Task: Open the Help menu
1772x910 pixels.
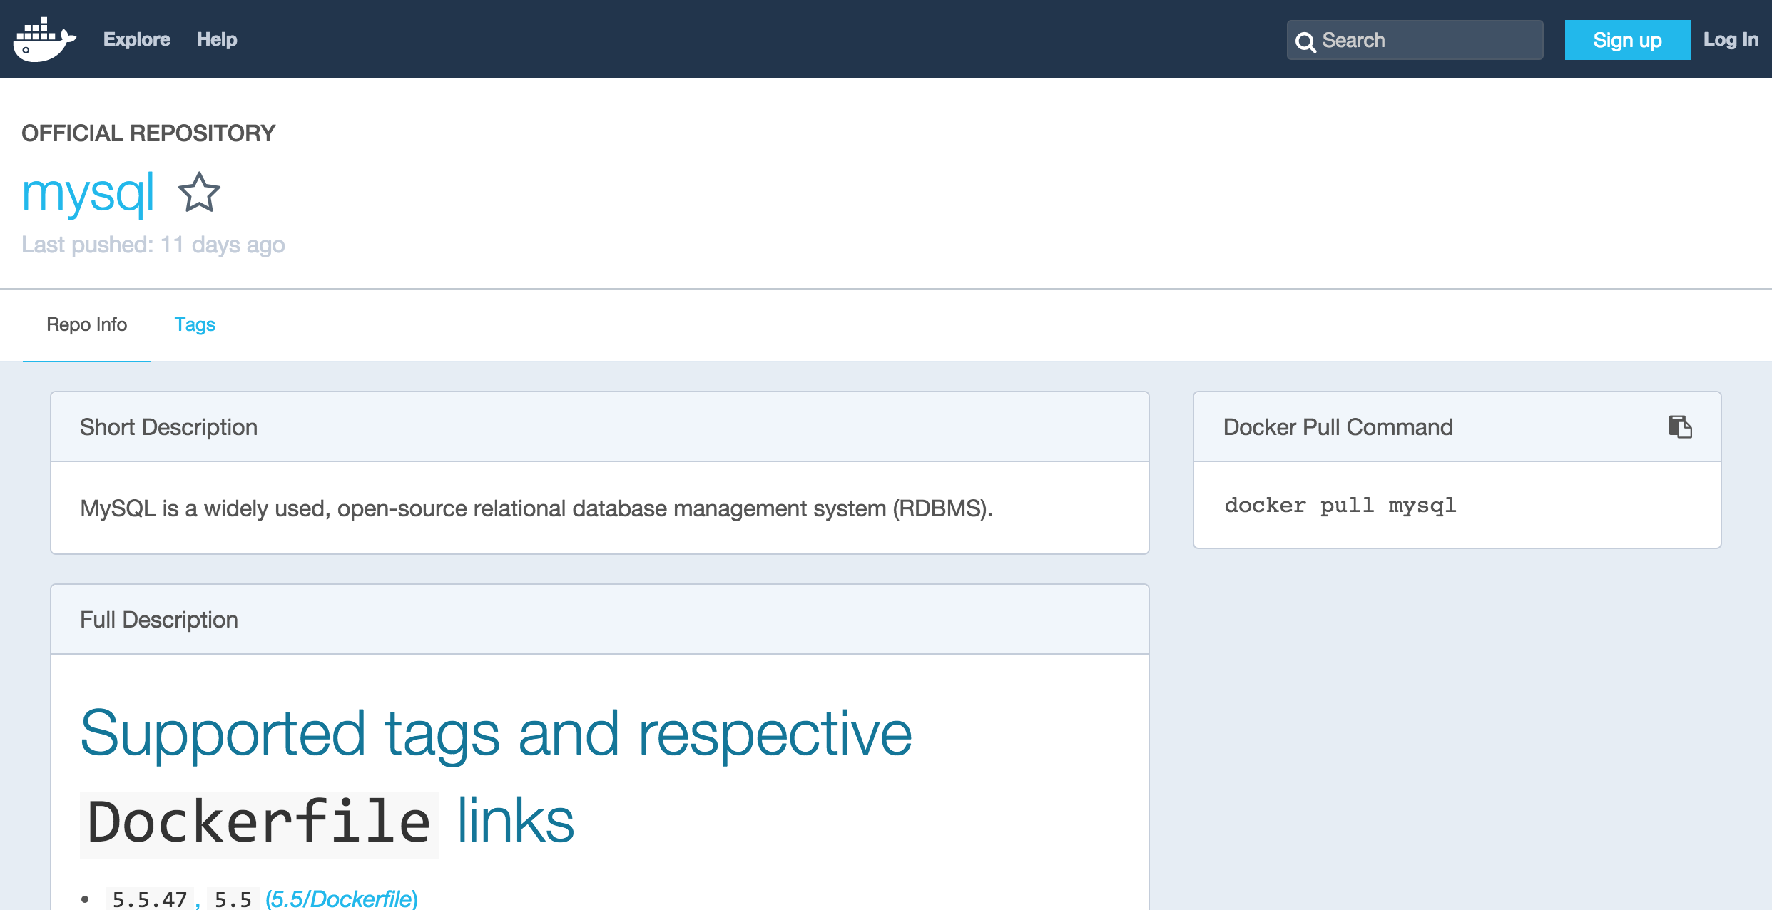Action: pyautogui.click(x=217, y=39)
